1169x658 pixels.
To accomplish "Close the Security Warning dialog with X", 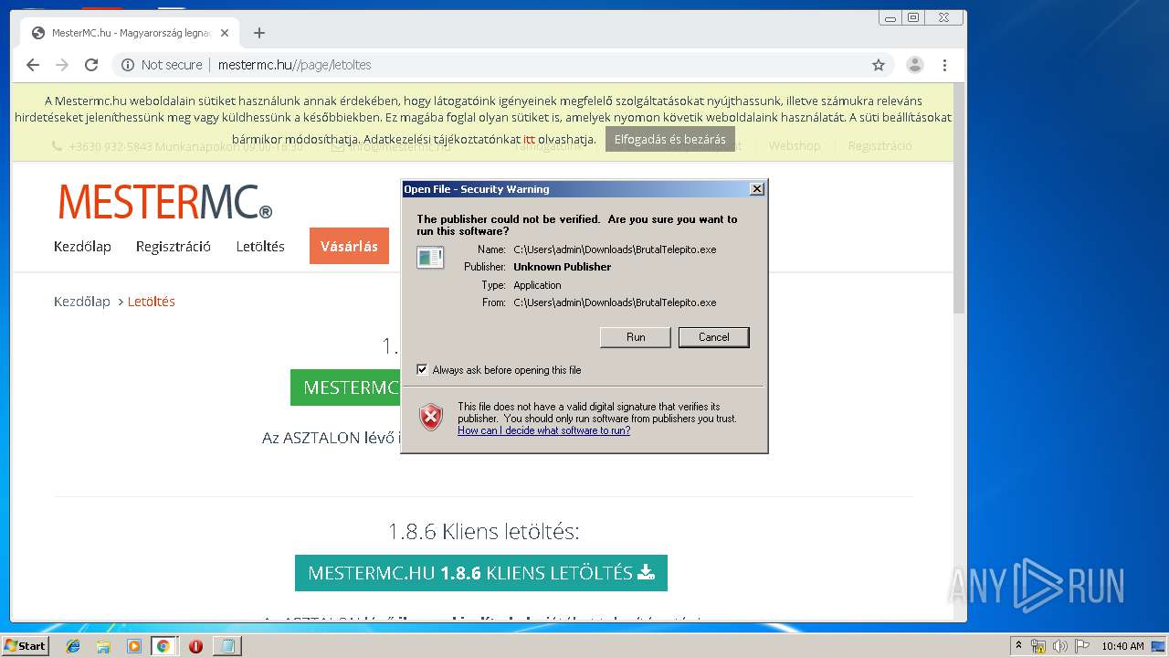I will click(x=756, y=189).
